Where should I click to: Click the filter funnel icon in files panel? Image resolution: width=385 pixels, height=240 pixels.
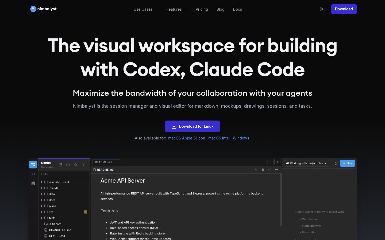(x=83, y=165)
